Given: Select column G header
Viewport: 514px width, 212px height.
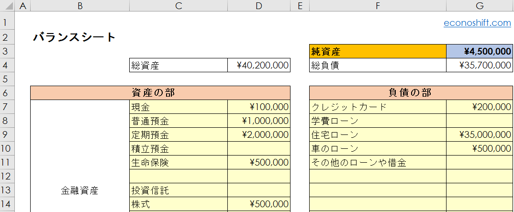Looking at the screenshot, I should [x=480, y=6].
